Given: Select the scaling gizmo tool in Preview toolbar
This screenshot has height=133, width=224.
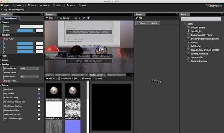Looking at the screenshot, I should pyautogui.click(x=84, y=18).
